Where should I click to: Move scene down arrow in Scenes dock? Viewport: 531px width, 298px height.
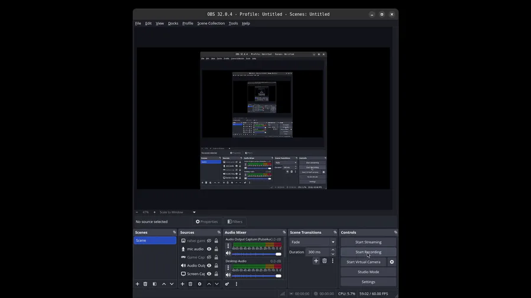click(x=172, y=284)
